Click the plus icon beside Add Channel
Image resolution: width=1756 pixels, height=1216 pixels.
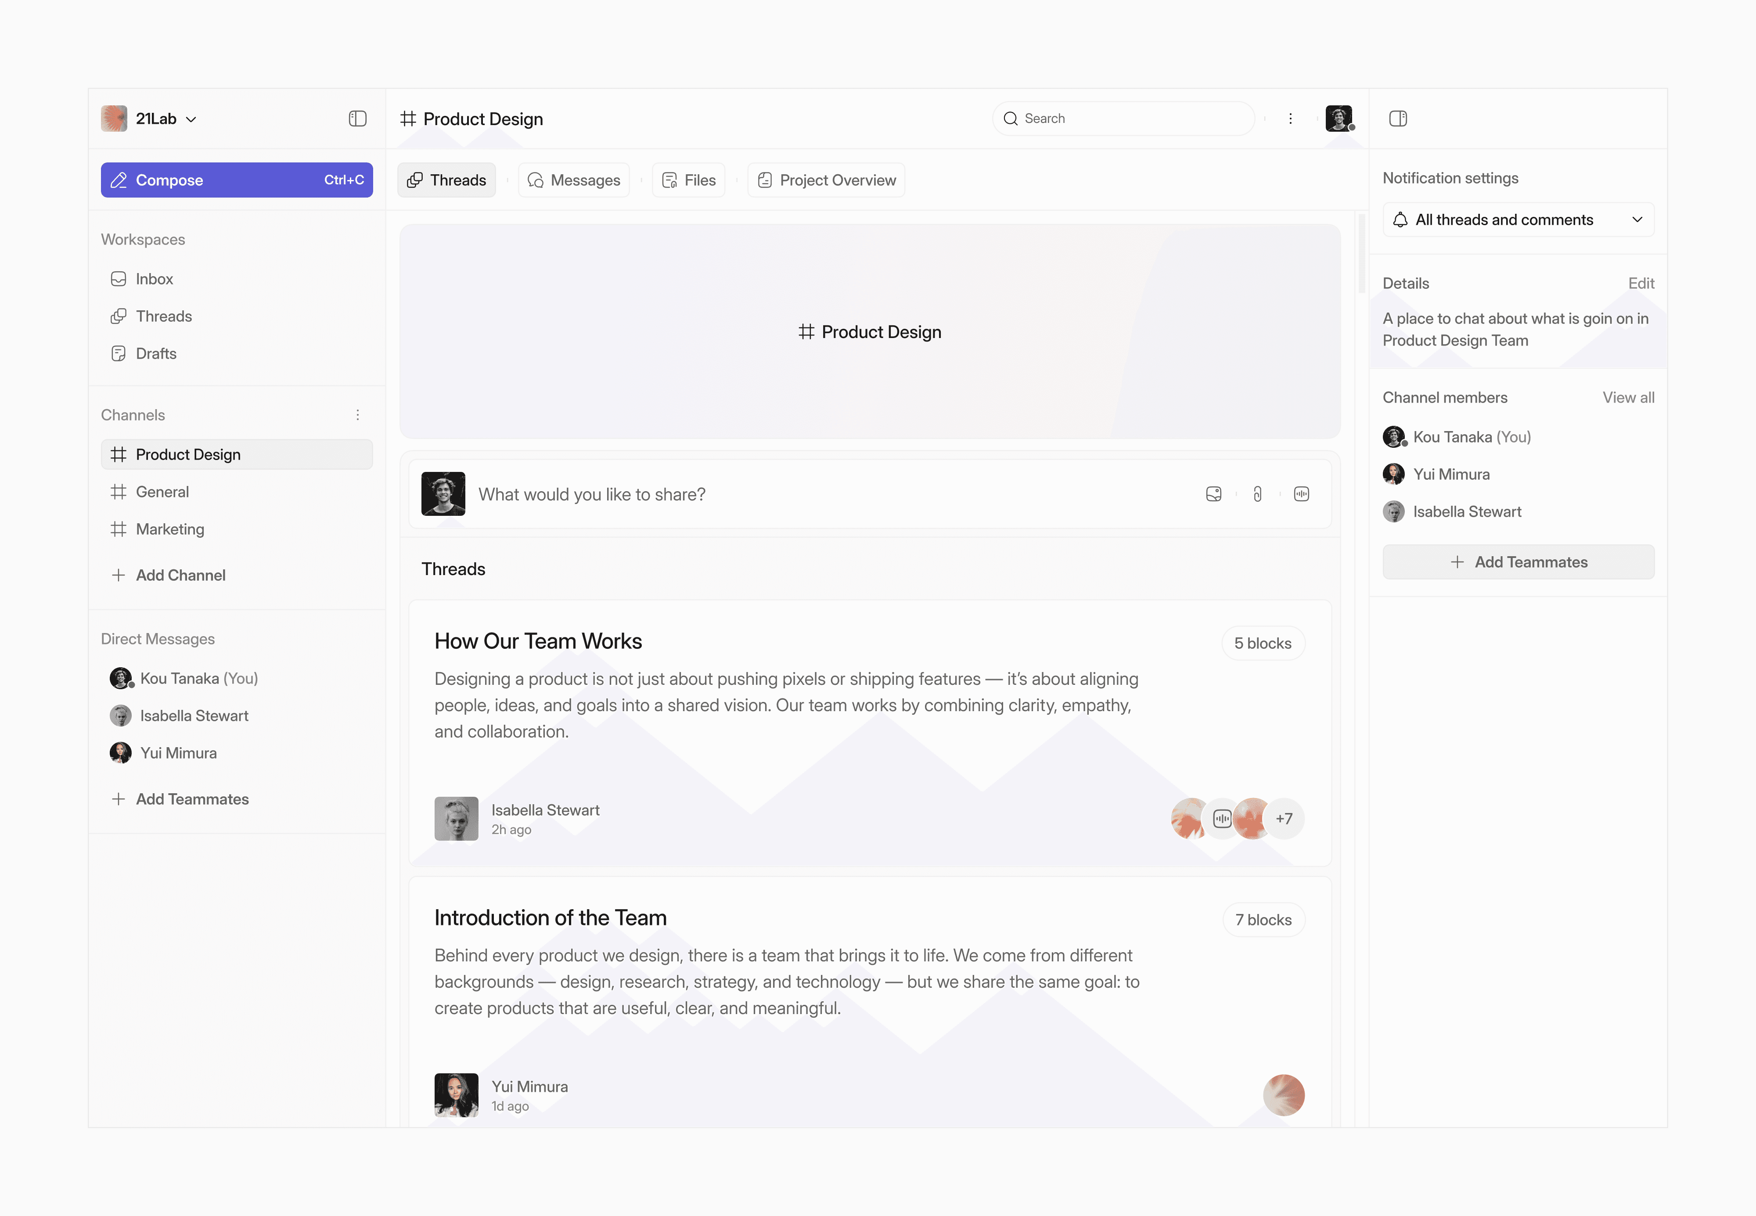tap(118, 576)
